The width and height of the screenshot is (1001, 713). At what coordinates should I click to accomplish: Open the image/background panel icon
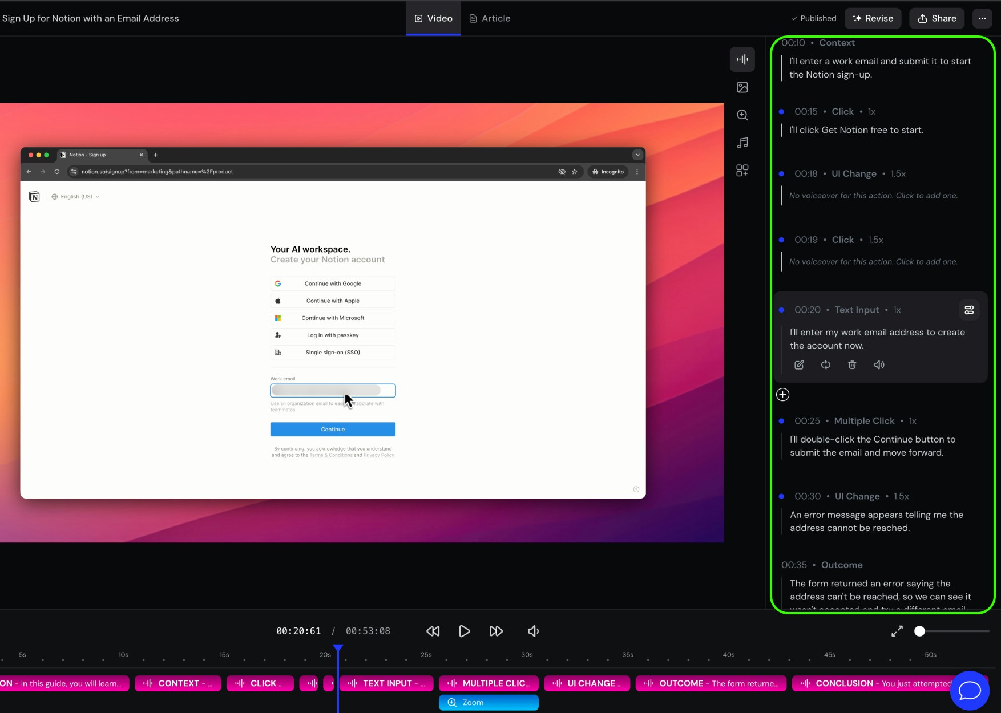(742, 87)
